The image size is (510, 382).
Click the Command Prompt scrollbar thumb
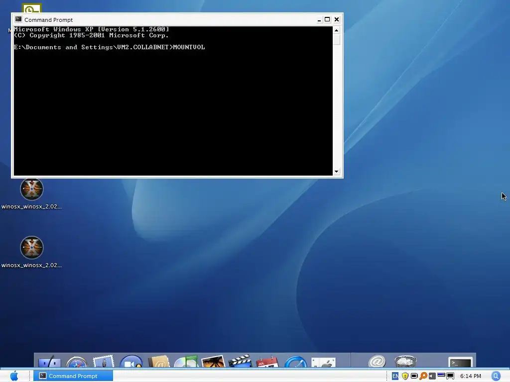click(336, 40)
